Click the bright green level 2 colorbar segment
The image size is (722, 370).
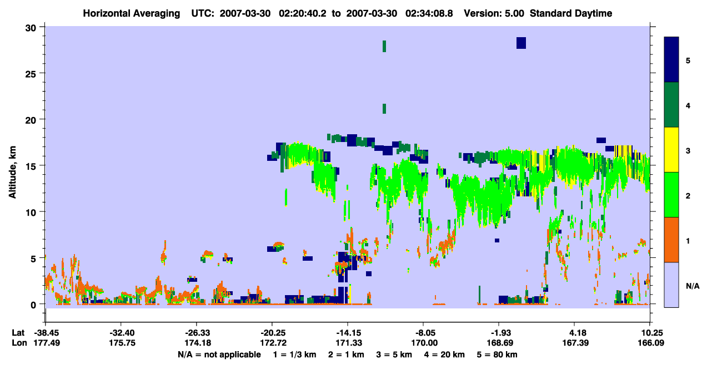[671, 195]
